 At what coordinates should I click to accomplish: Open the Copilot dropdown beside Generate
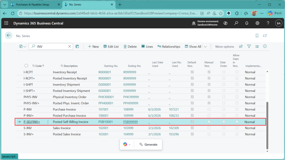(127, 144)
